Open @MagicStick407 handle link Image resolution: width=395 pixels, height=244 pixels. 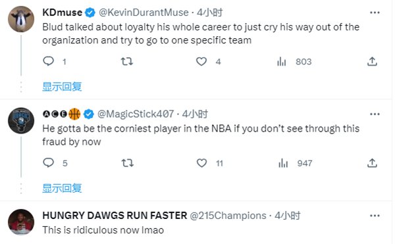(136, 114)
